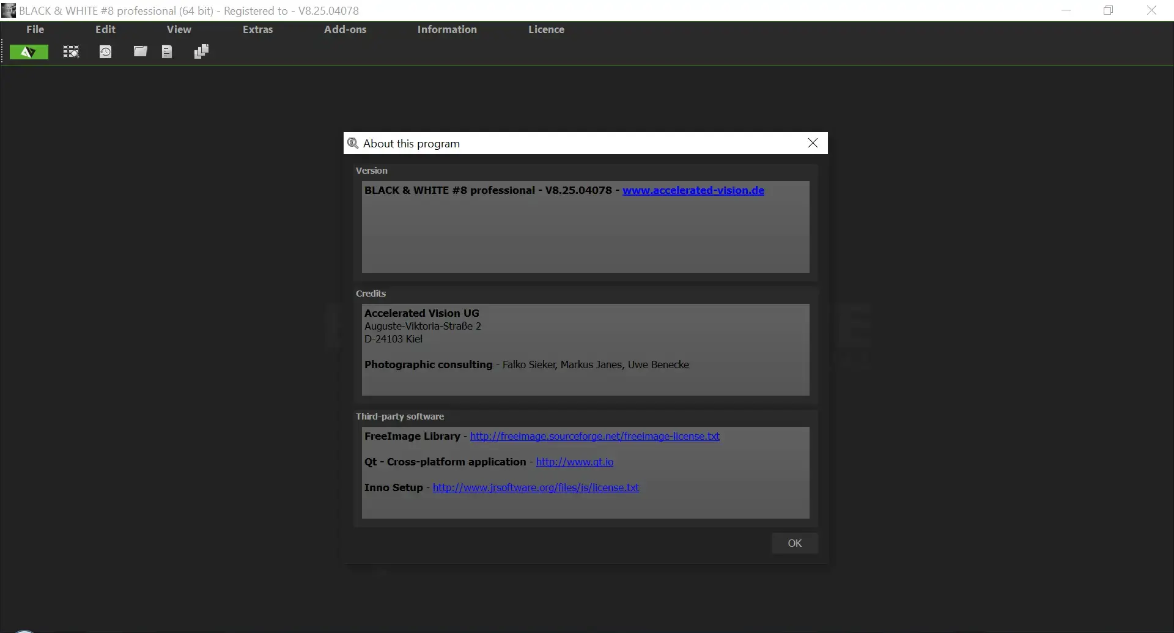This screenshot has height=633, width=1174.
Task: Open recent files history icon
Action: pyautogui.click(x=105, y=51)
